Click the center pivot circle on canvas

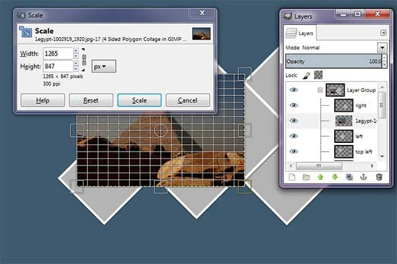coord(161,130)
